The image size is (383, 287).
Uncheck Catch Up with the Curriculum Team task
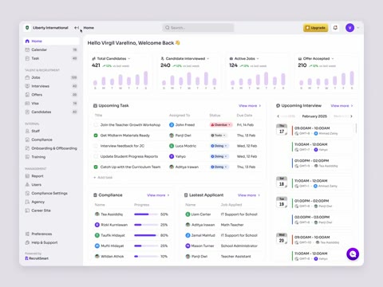[96, 167]
